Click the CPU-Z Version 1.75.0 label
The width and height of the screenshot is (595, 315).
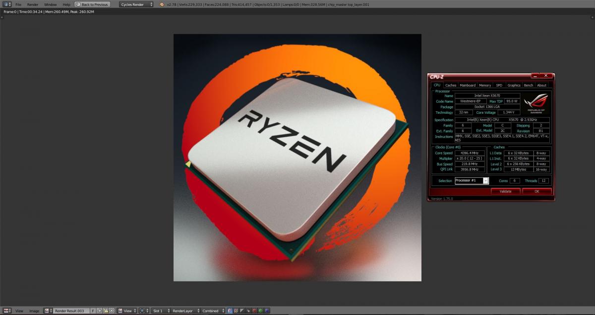point(442,199)
